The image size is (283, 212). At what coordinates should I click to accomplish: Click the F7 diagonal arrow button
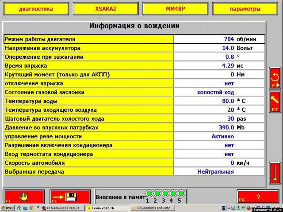point(275,102)
